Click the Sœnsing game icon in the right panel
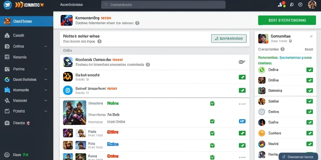The height and width of the screenshot is (160, 321). pos(262,90)
